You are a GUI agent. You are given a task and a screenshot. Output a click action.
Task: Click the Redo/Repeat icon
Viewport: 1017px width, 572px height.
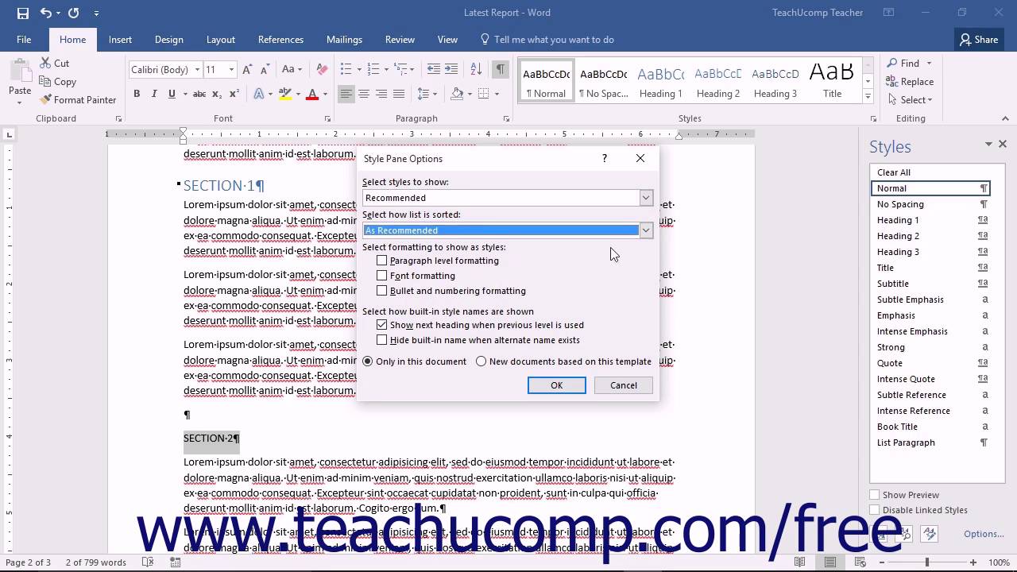click(74, 13)
